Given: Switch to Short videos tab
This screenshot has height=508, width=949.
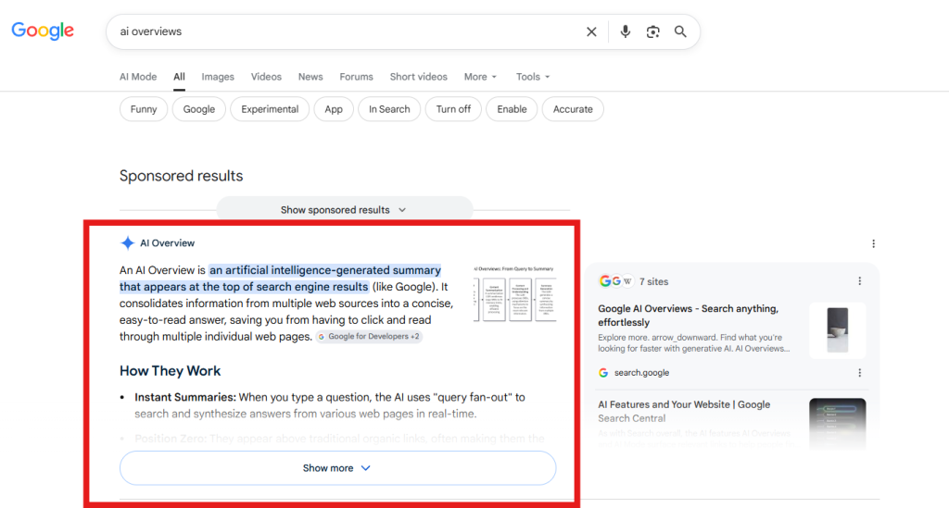Looking at the screenshot, I should 419,77.
